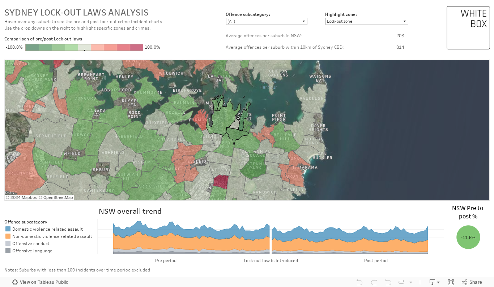Click the Tamarama suburb label
This screenshot has height=287, width=494.
click(305, 168)
